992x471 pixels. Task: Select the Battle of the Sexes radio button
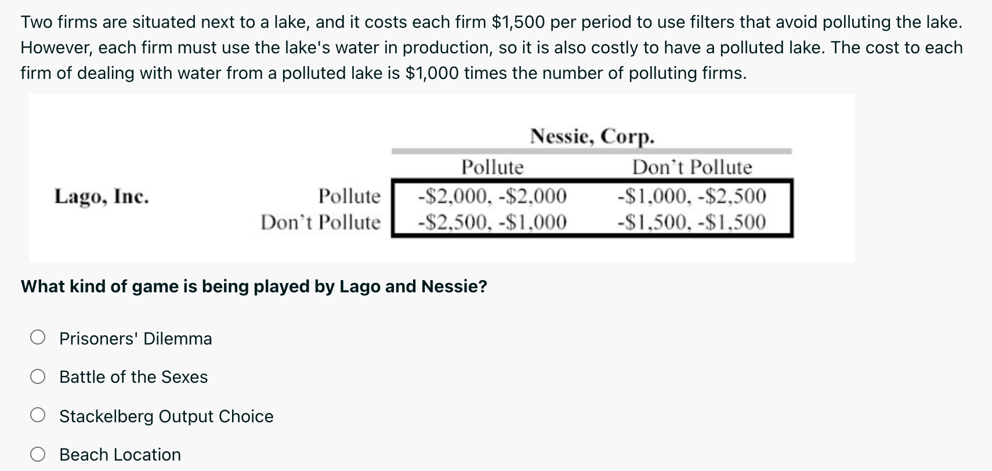38,377
